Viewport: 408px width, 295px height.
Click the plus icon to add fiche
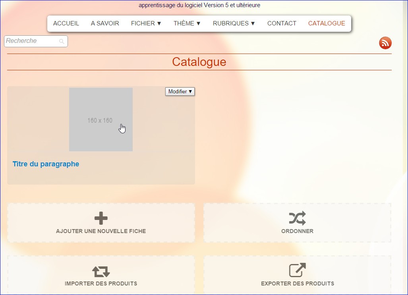click(x=101, y=218)
